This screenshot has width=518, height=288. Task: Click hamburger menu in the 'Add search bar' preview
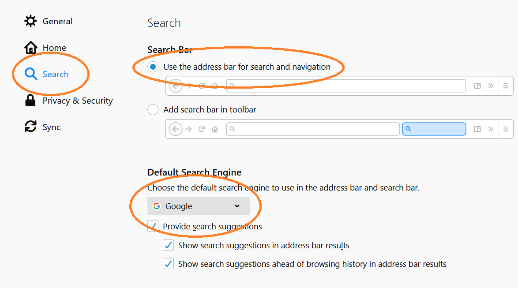pyautogui.click(x=506, y=129)
